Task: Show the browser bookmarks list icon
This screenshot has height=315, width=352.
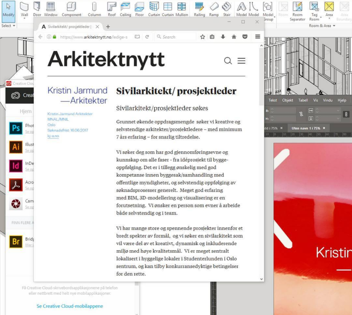Action: pyautogui.click(x=212, y=37)
